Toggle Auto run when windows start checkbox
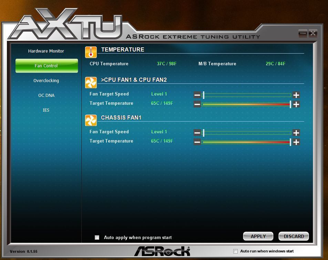 point(235,251)
